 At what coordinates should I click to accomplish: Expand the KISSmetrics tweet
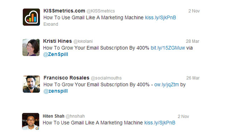coord(51,24)
